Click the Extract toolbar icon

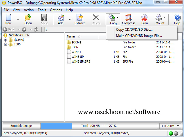(80, 17)
